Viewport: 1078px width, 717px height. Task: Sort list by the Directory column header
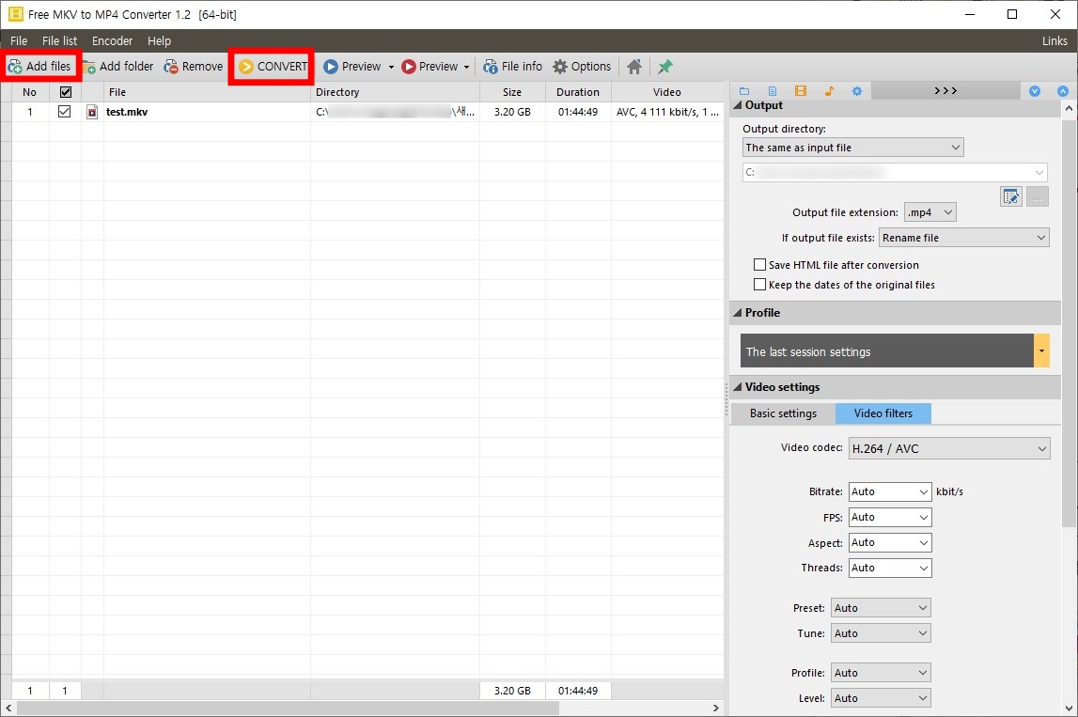[395, 92]
